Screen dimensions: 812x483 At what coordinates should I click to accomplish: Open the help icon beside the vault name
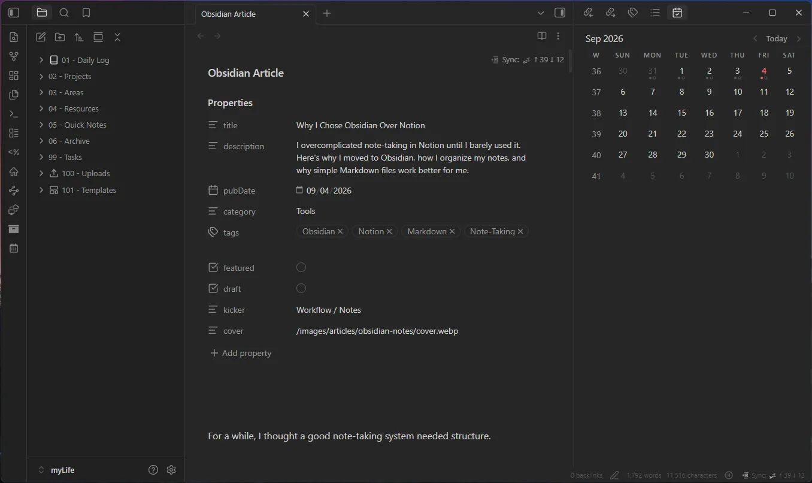153,470
